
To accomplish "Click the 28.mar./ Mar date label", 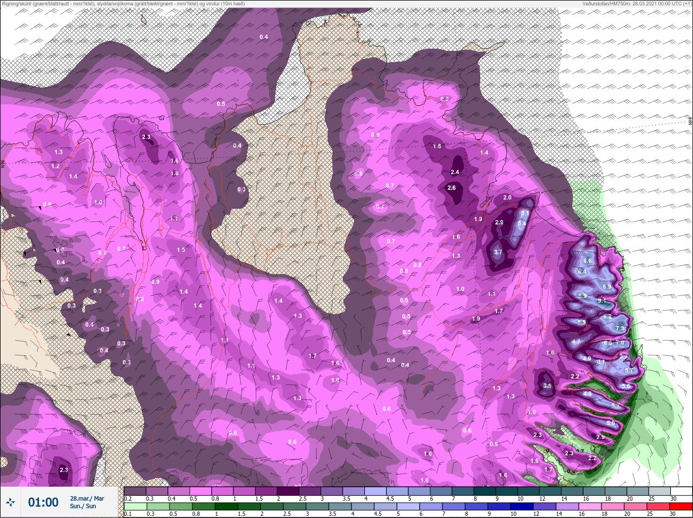I will [x=87, y=499].
